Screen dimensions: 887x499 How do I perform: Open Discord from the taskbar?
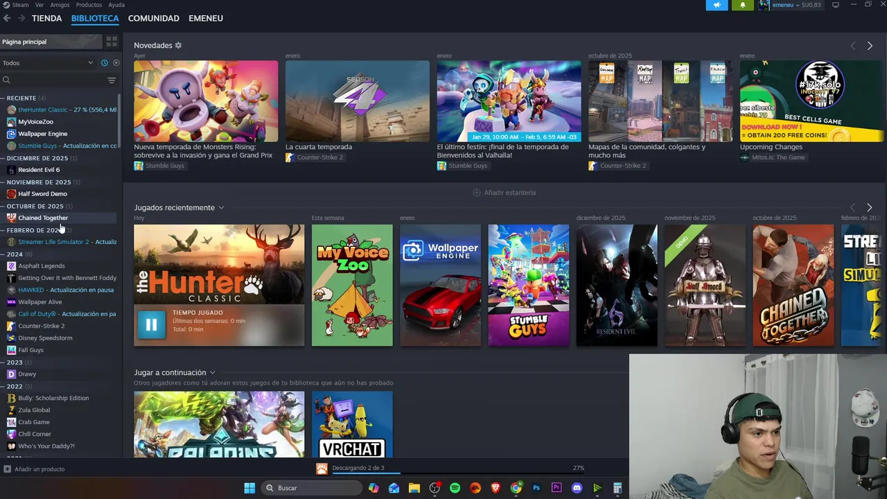click(577, 488)
